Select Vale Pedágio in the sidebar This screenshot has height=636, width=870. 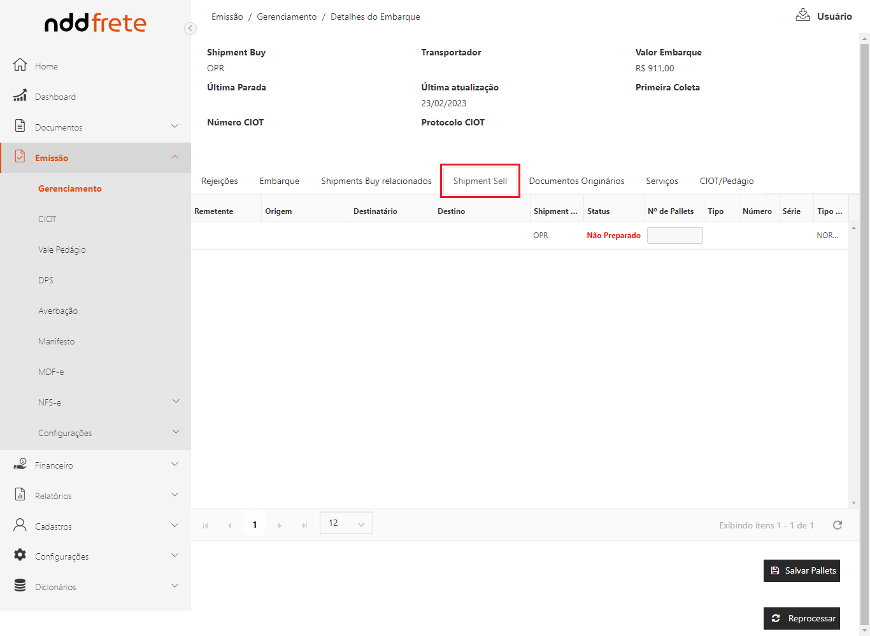pos(62,250)
